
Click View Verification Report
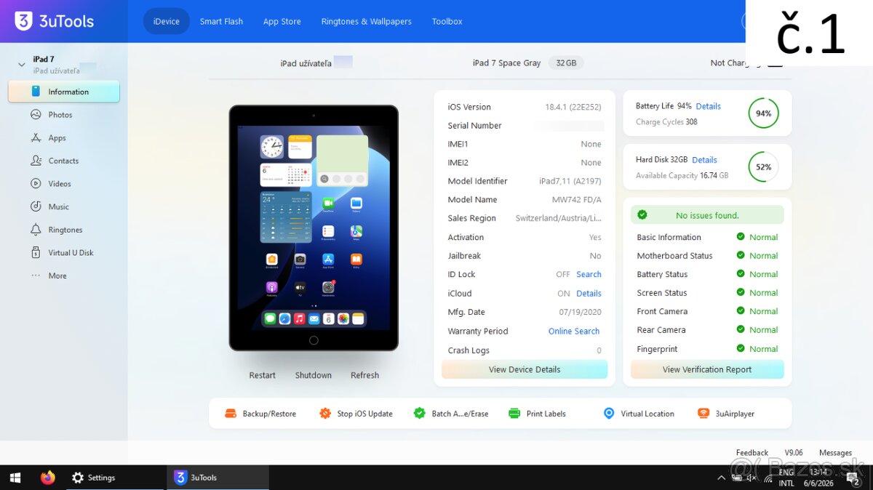click(707, 369)
